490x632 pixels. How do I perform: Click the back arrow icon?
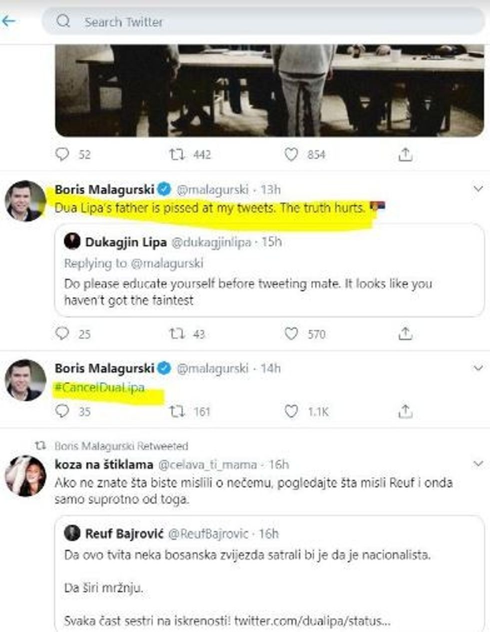8,21
